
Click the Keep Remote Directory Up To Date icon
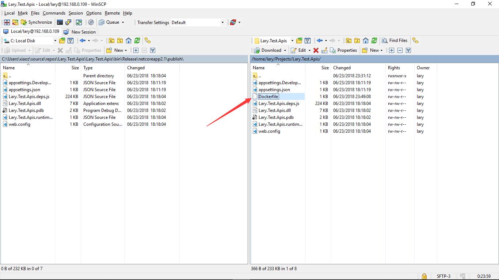coord(79,22)
